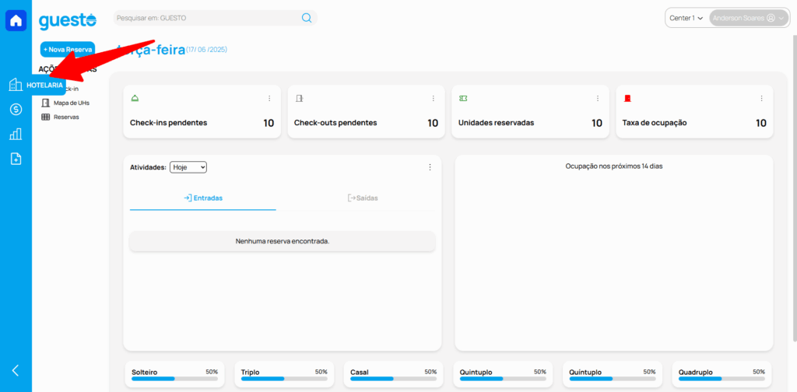Open the Center 1 dropdown
This screenshot has height=392, width=797.
tap(686, 18)
